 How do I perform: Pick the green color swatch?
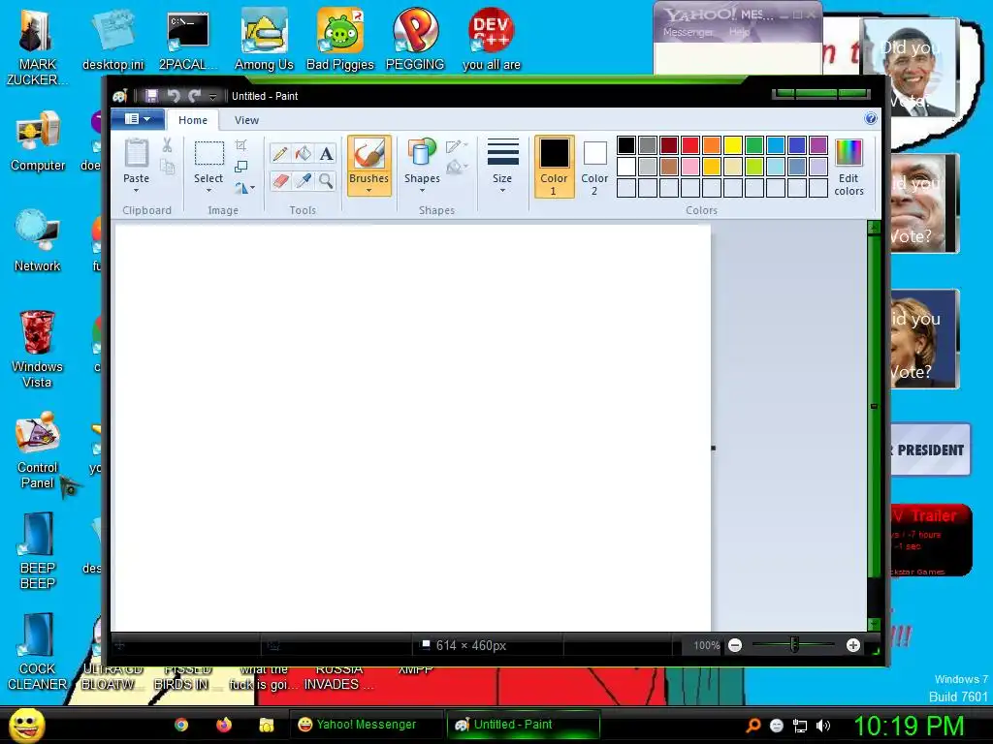click(x=754, y=145)
